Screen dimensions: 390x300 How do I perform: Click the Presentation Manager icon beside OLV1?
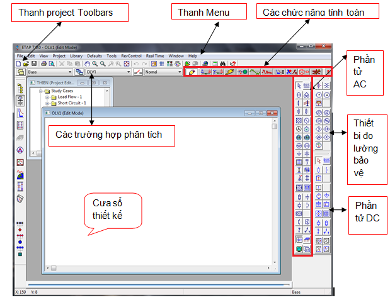79,72
